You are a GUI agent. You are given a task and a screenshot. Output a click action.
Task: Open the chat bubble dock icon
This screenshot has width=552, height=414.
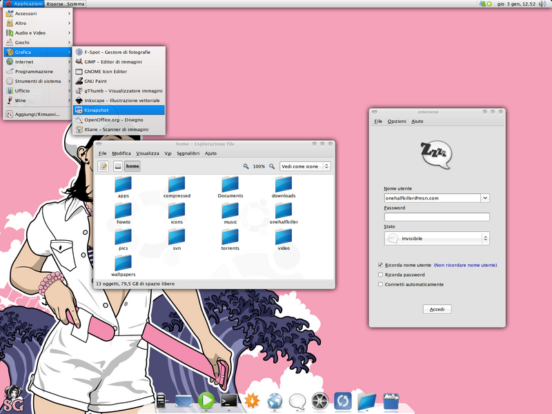pyautogui.click(x=297, y=402)
